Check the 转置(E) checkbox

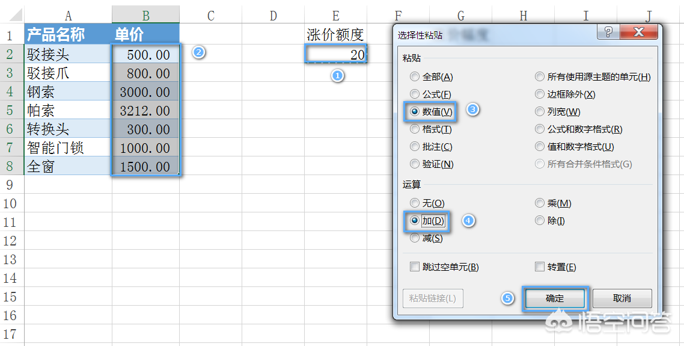(540, 267)
